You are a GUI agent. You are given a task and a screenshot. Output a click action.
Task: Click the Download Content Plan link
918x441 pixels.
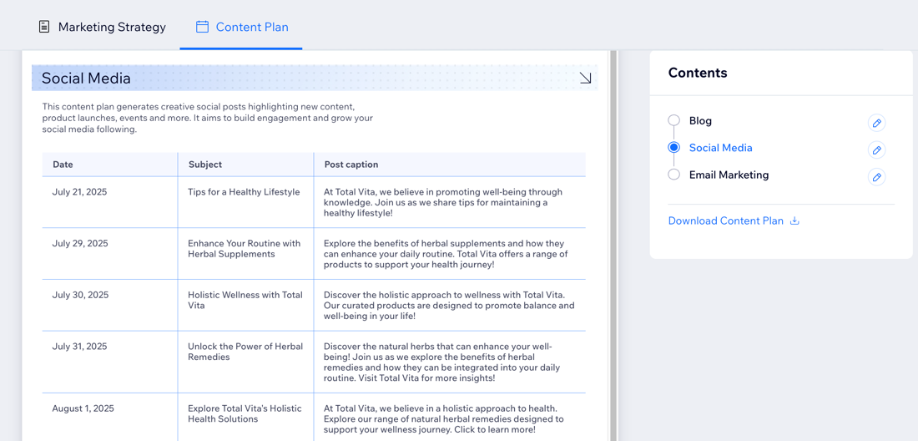(725, 220)
